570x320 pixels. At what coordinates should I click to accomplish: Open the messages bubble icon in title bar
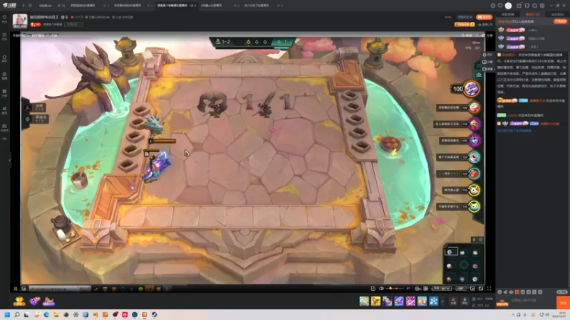click(x=535, y=6)
